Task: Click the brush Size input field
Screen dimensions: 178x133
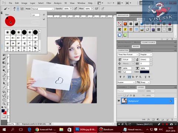Action: tap(35, 15)
